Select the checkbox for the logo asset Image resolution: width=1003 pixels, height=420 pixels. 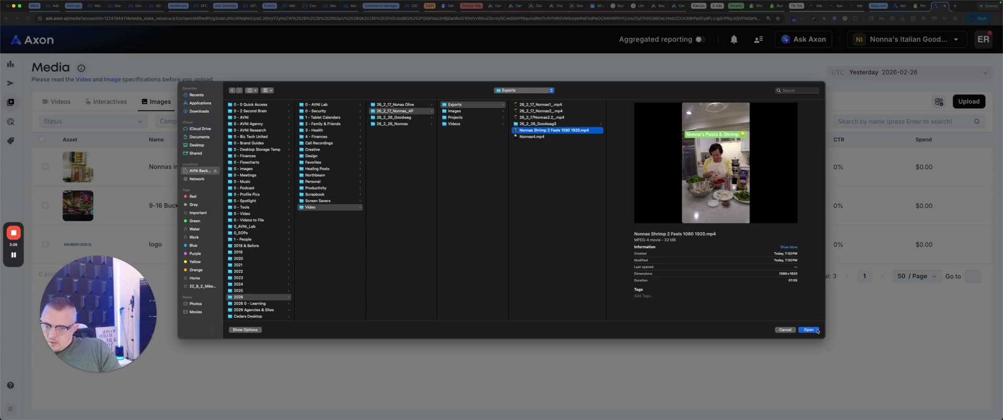click(45, 244)
